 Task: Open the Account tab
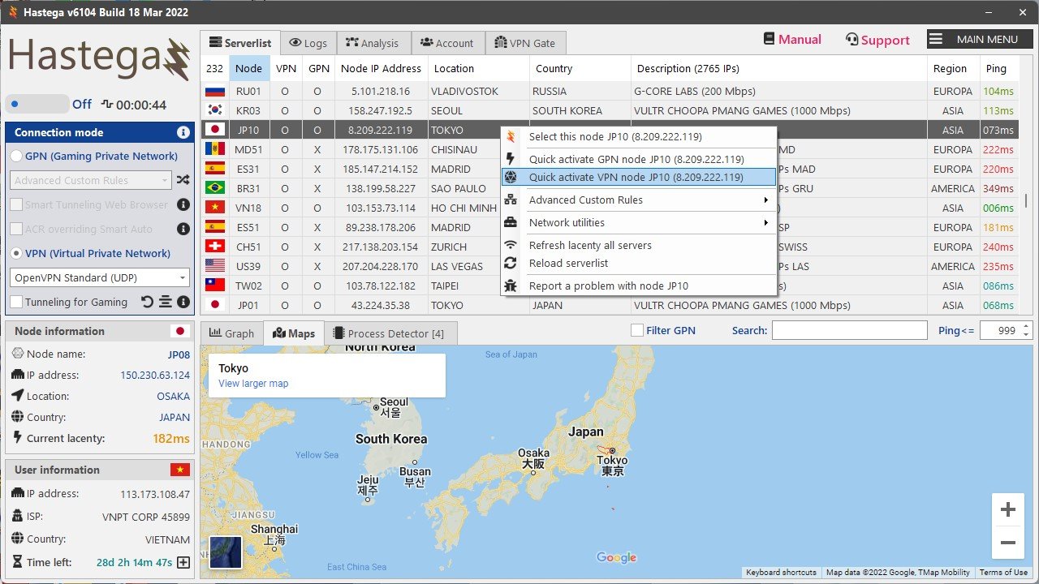coord(447,43)
